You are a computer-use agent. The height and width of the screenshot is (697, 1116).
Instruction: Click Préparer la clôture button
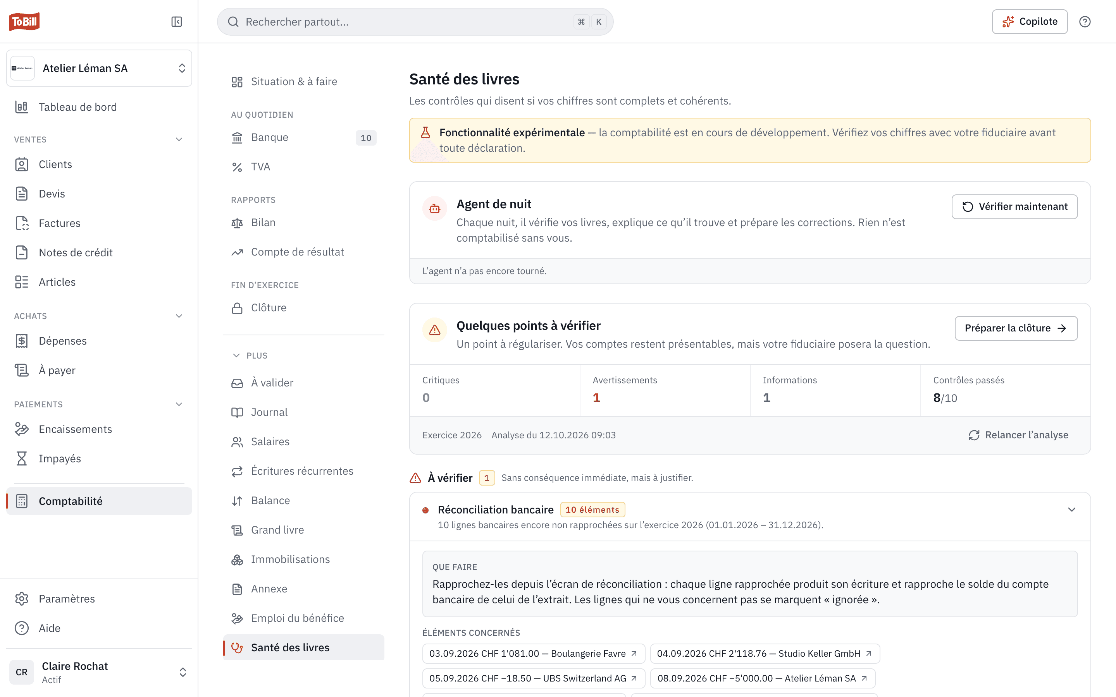click(1016, 328)
